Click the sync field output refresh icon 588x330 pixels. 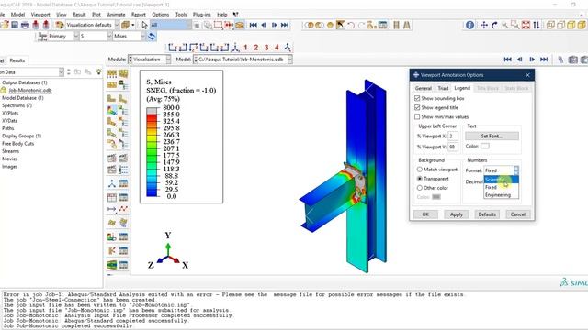pos(152,37)
